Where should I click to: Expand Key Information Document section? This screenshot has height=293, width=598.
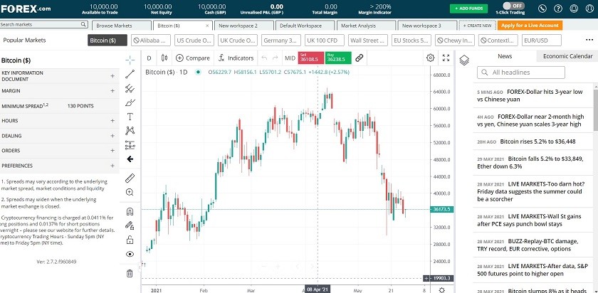pos(112,76)
